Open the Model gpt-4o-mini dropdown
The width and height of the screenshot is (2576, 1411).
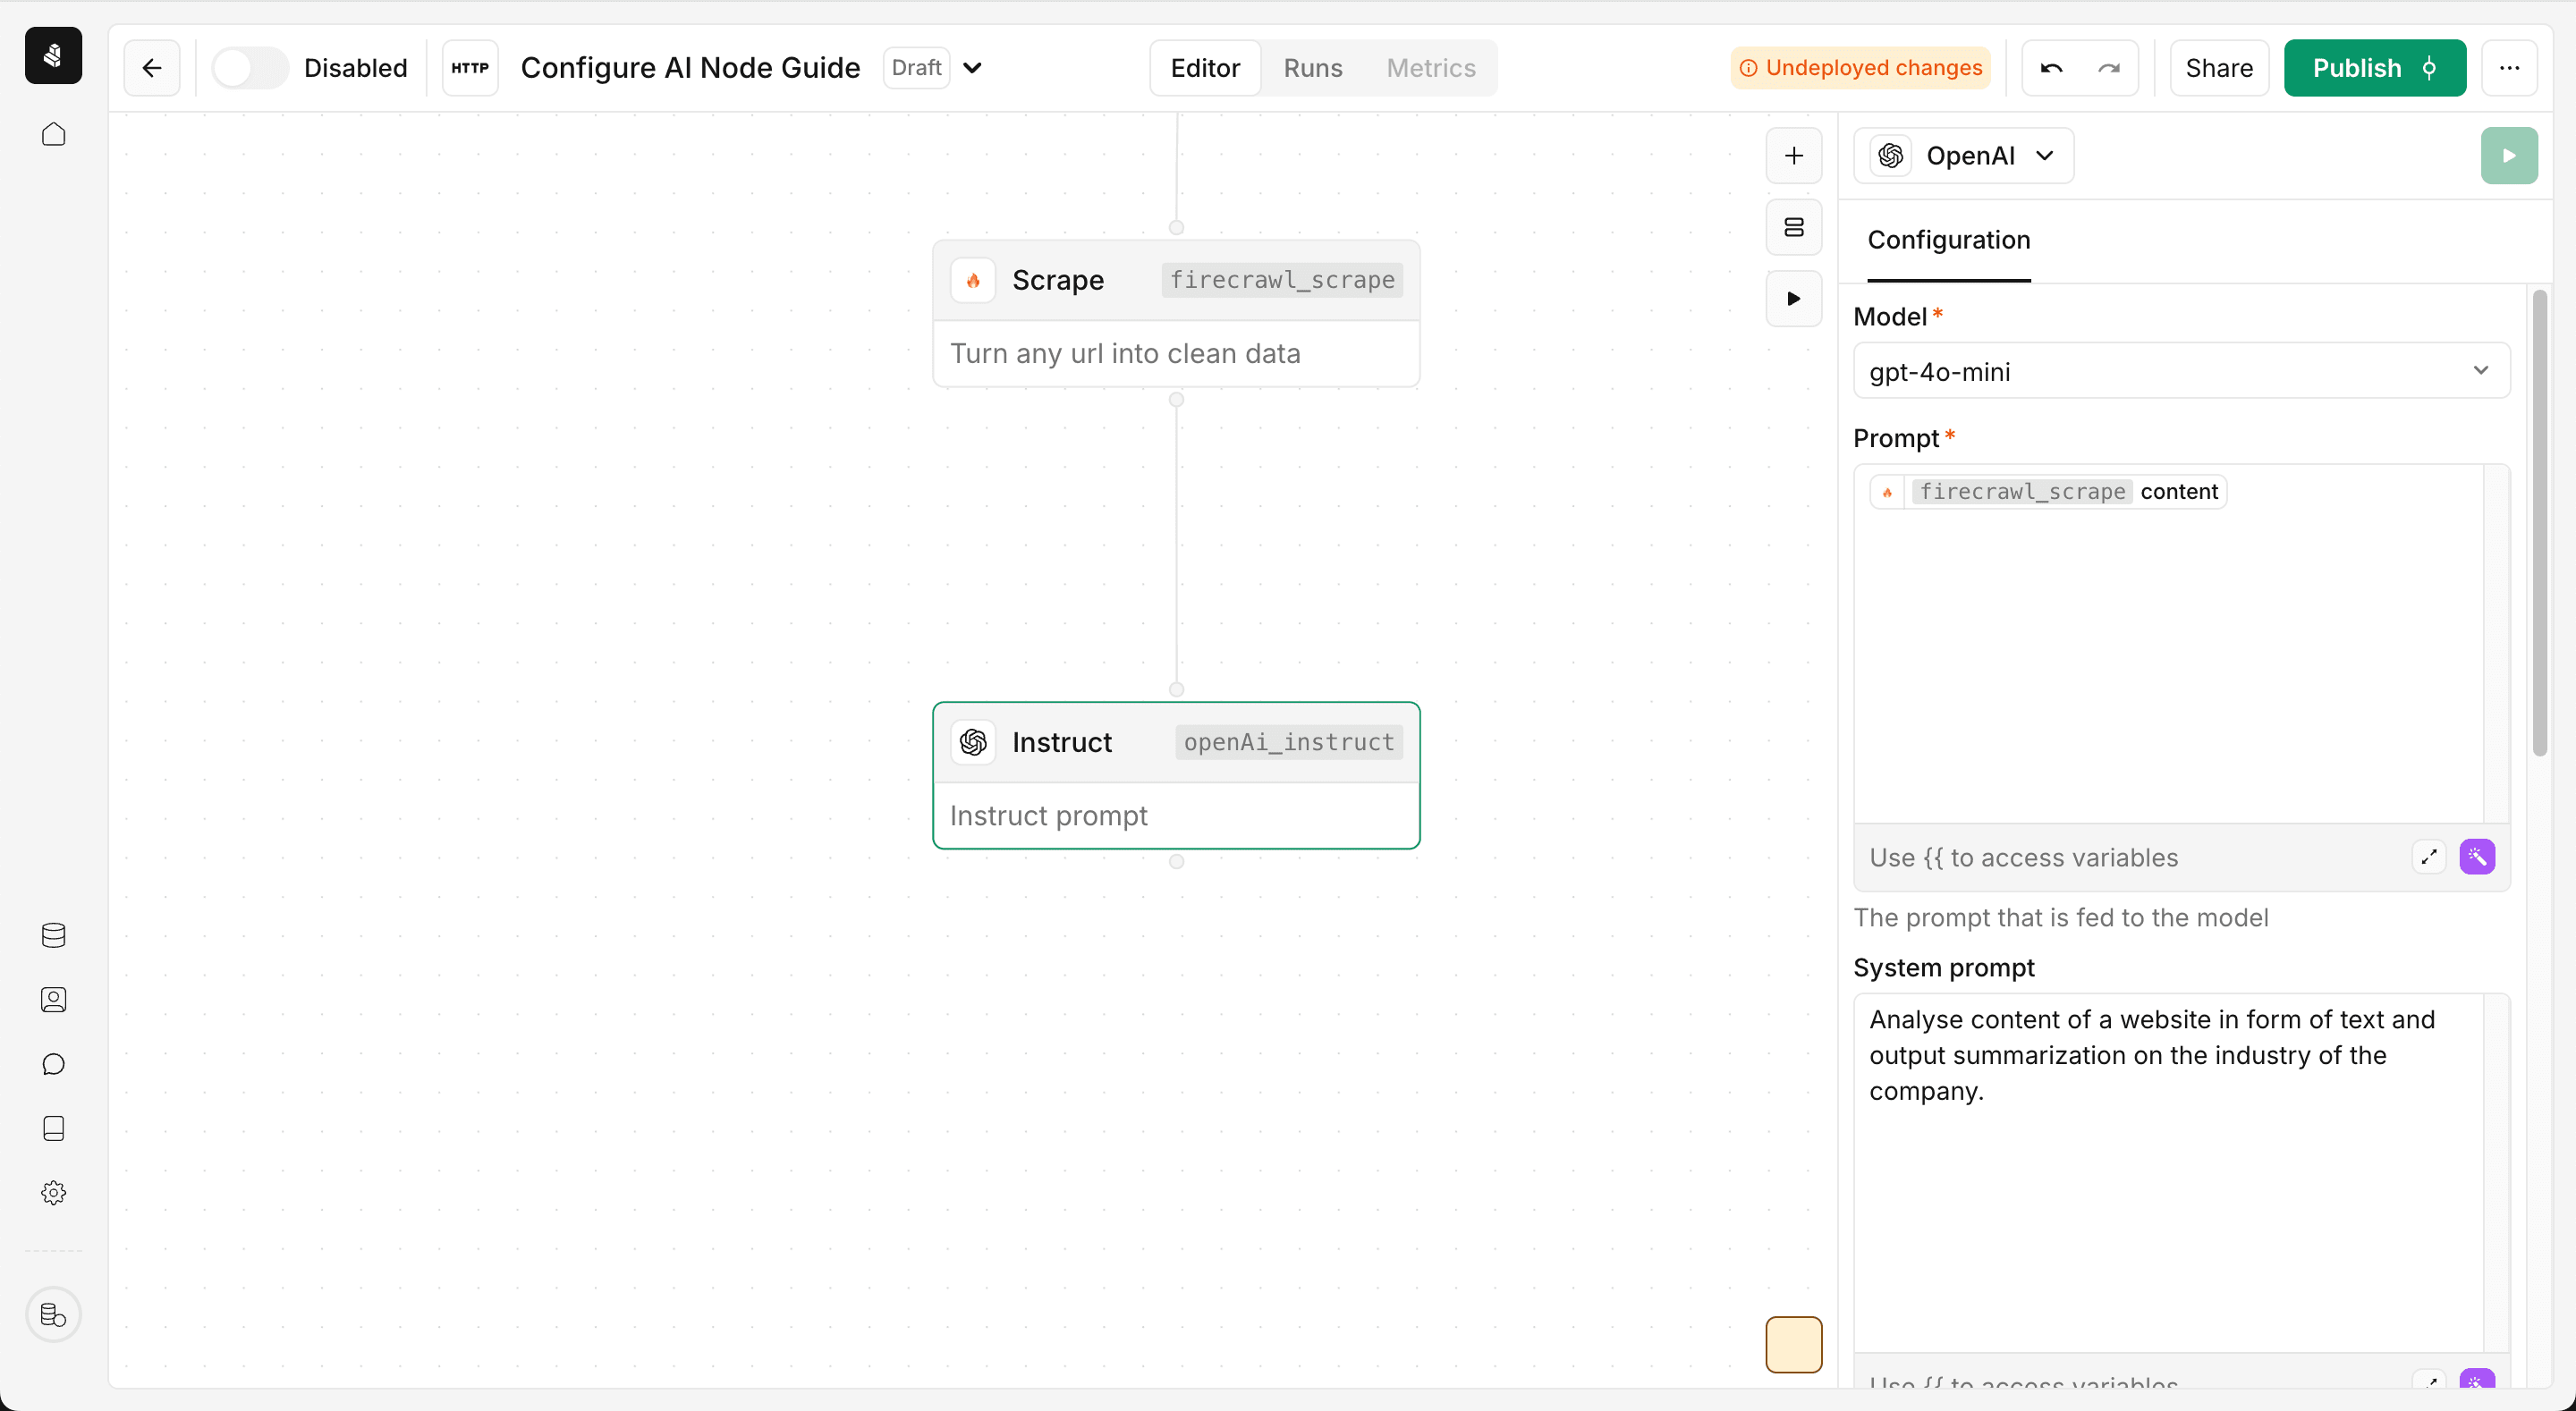pos(2181,371)
